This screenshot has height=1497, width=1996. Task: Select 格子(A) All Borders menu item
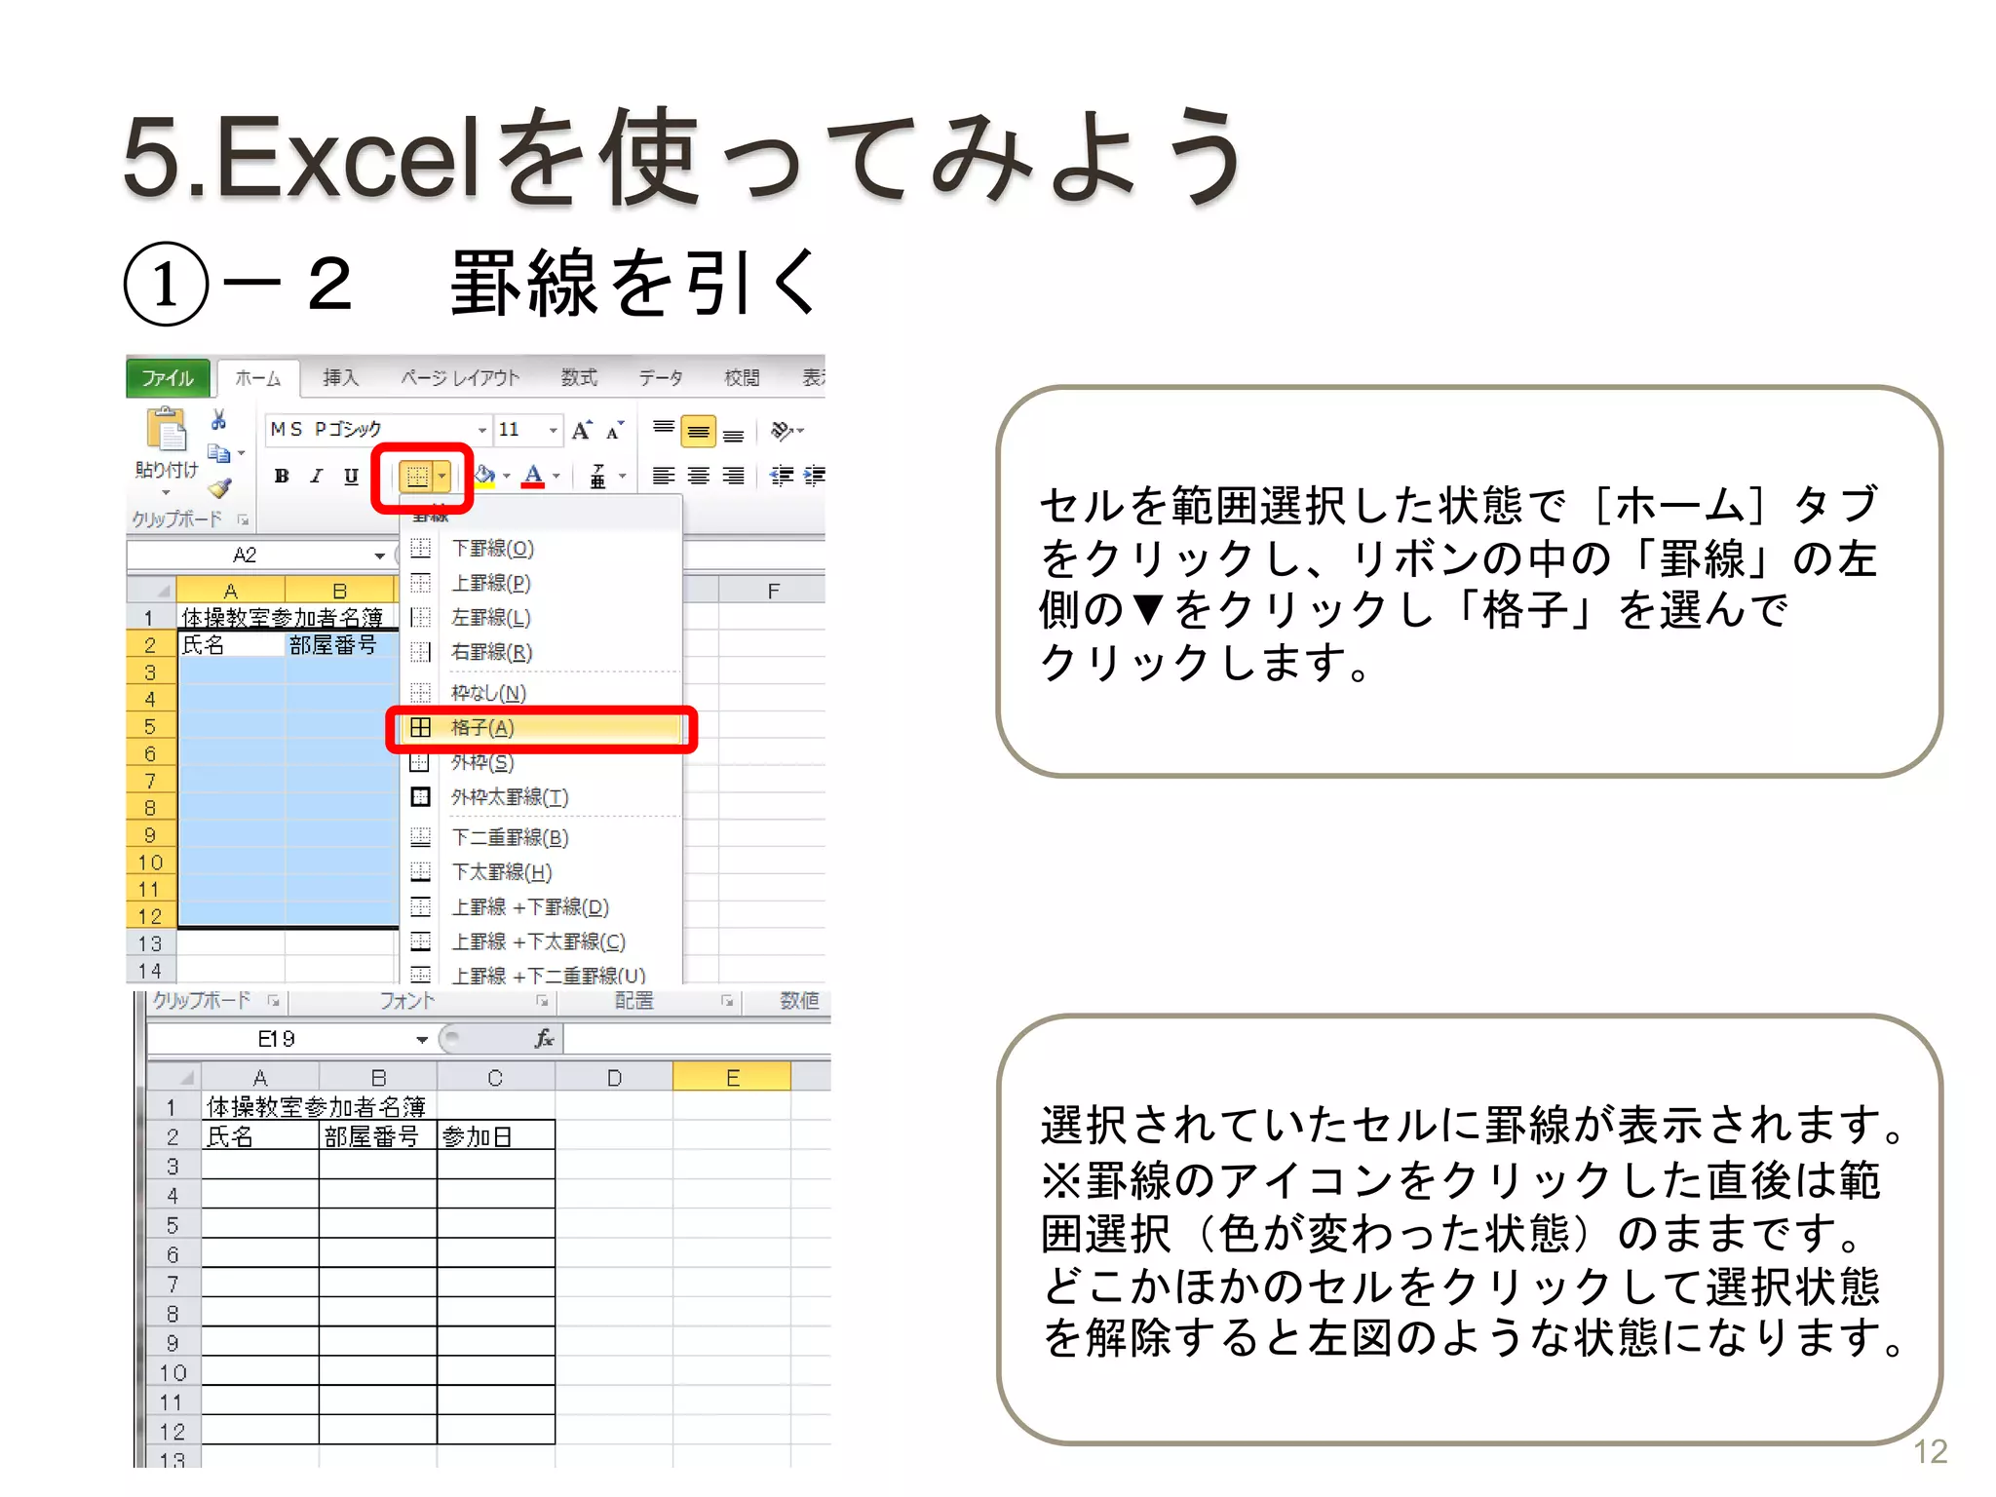tap(542, 728)
